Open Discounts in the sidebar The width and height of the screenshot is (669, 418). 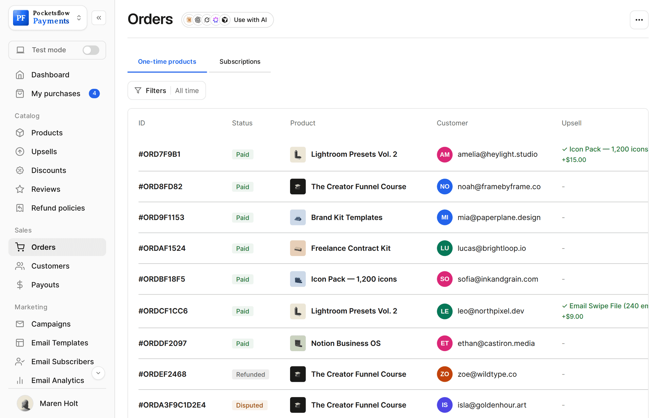coord(57,170)
